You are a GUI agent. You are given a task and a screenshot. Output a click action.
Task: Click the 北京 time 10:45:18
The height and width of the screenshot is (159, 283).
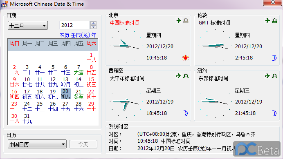157,58
